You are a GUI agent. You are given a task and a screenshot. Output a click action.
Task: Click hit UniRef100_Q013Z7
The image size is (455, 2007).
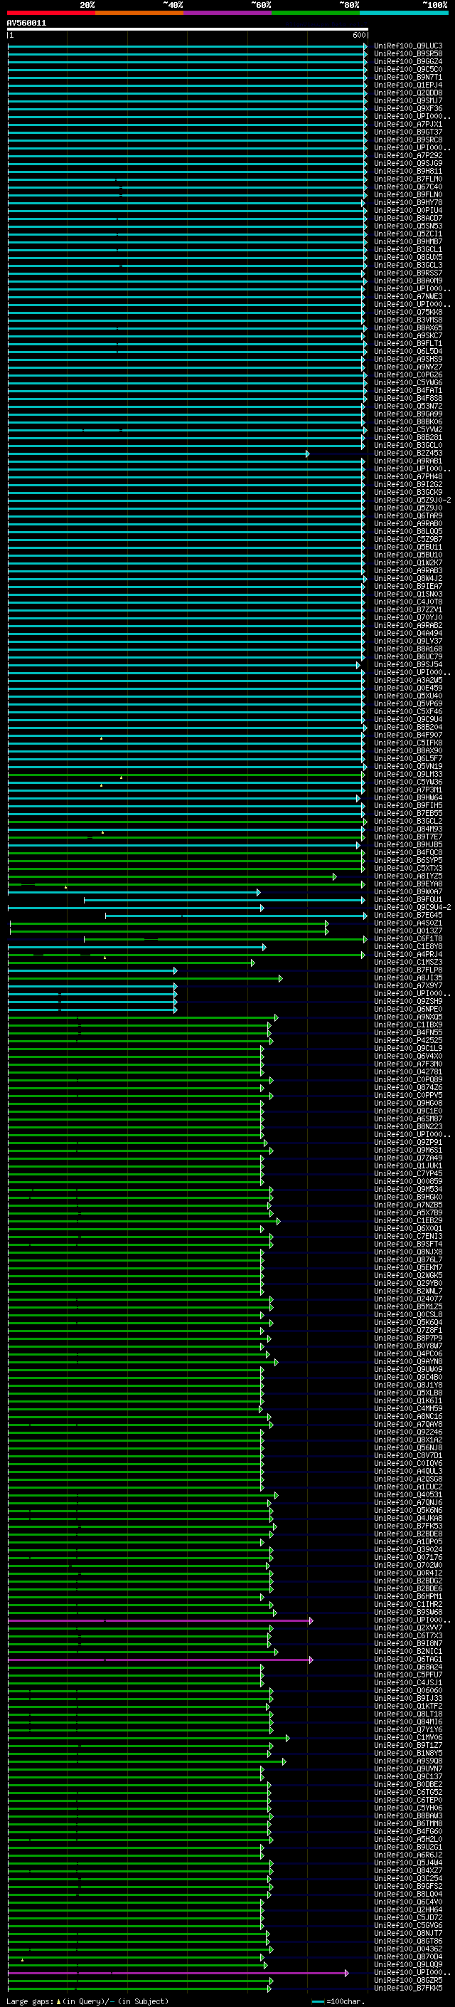[x=407, y=931]
